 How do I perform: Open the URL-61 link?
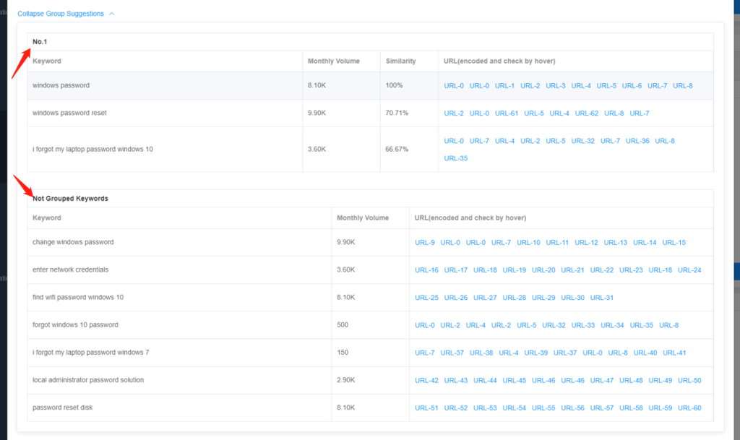pos(507,113)
